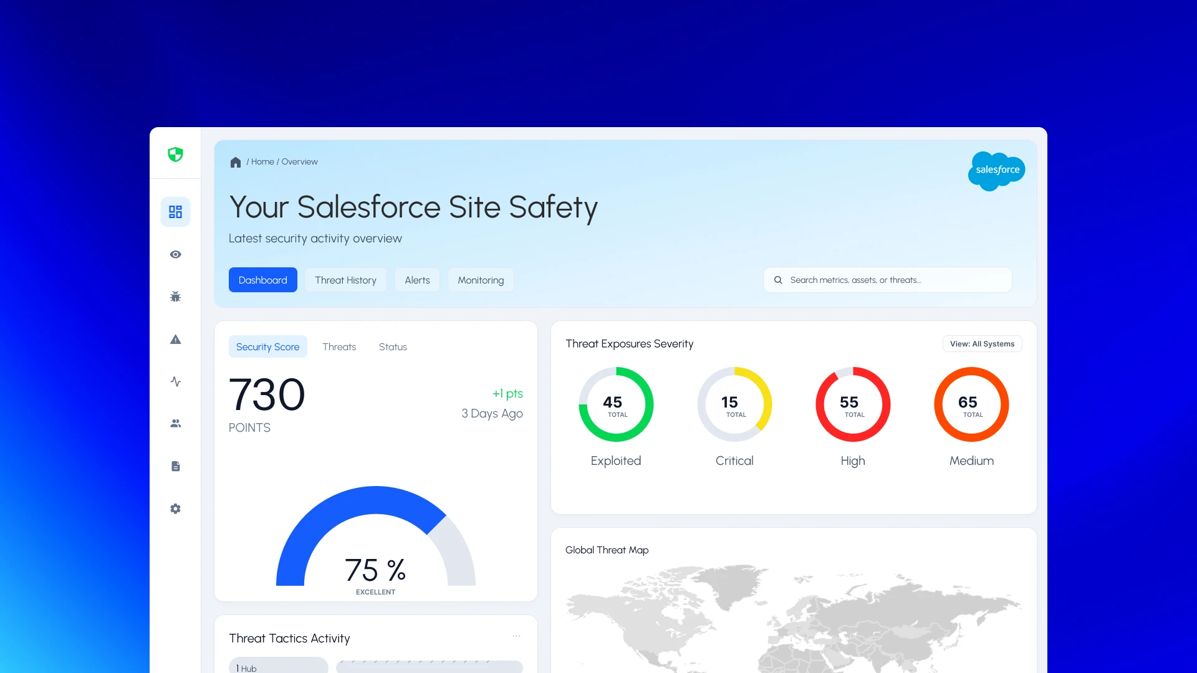The height and width of the screenshot is (673, 1197).
Task: Select the Security Score tab
Action: 267,346
